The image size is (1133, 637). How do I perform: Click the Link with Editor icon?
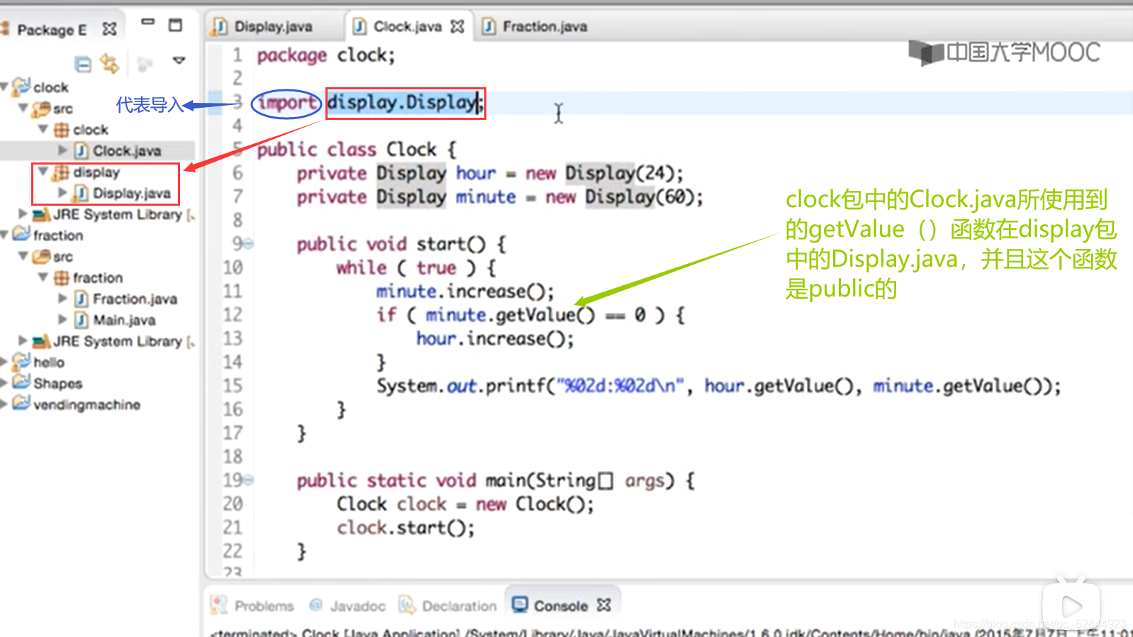click(x=109, y=64)
